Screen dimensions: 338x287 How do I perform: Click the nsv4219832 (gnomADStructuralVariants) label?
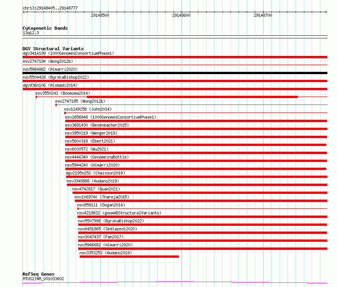coord(119,213)
